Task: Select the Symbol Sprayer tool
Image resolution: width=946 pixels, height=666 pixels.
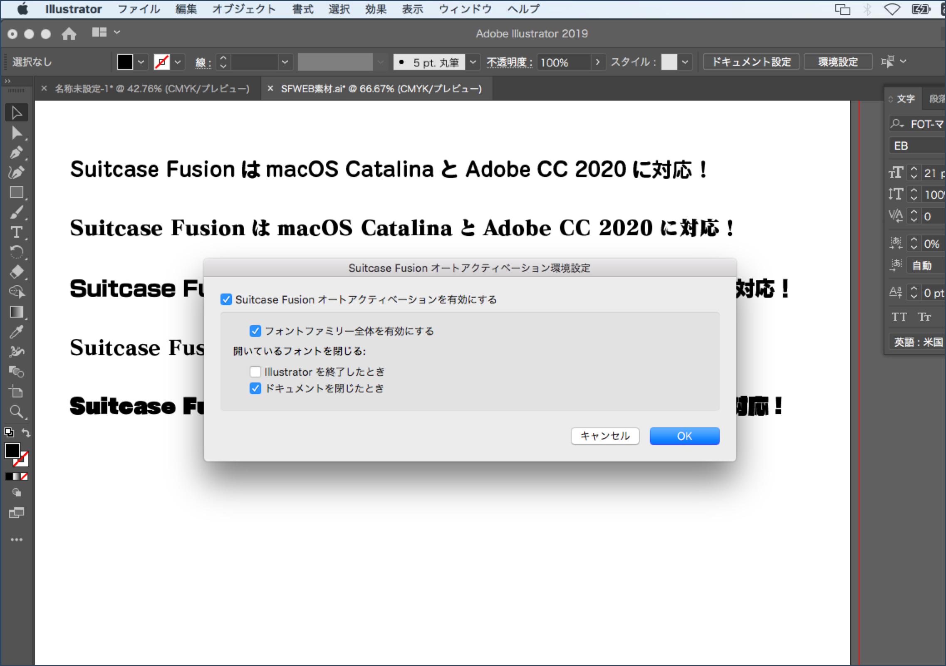Action: [x=17, y=352]
